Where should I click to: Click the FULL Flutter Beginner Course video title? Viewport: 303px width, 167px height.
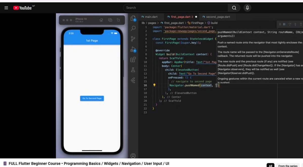coord(89,163)
